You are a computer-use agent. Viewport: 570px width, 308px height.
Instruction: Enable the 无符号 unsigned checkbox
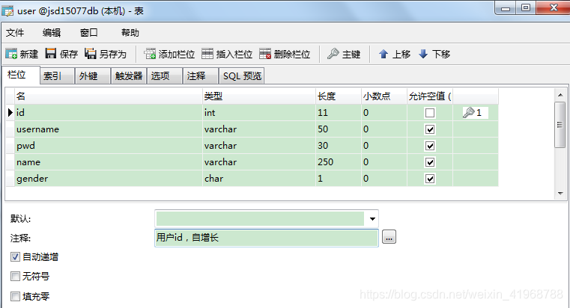coord(16,277)
